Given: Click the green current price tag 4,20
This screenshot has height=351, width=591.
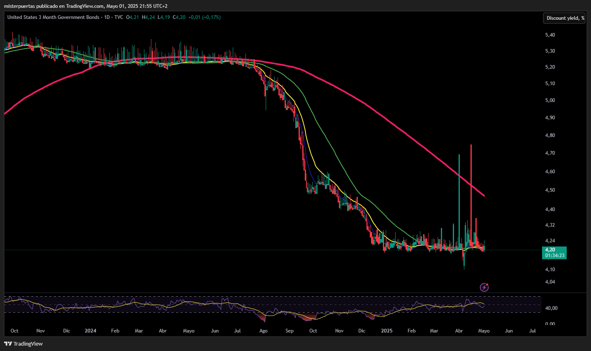Looking at the screenshot, I should click(x=550, y=250).
